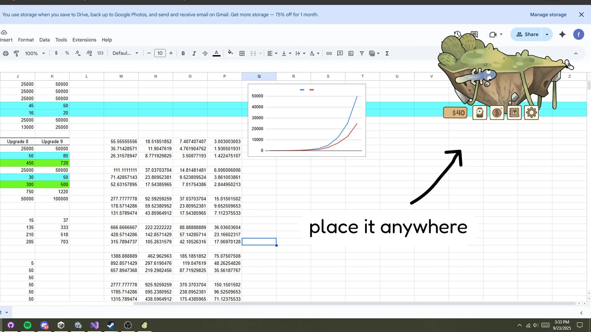Open the Extensions menu

pyautogui.click(x=84, y=40)
